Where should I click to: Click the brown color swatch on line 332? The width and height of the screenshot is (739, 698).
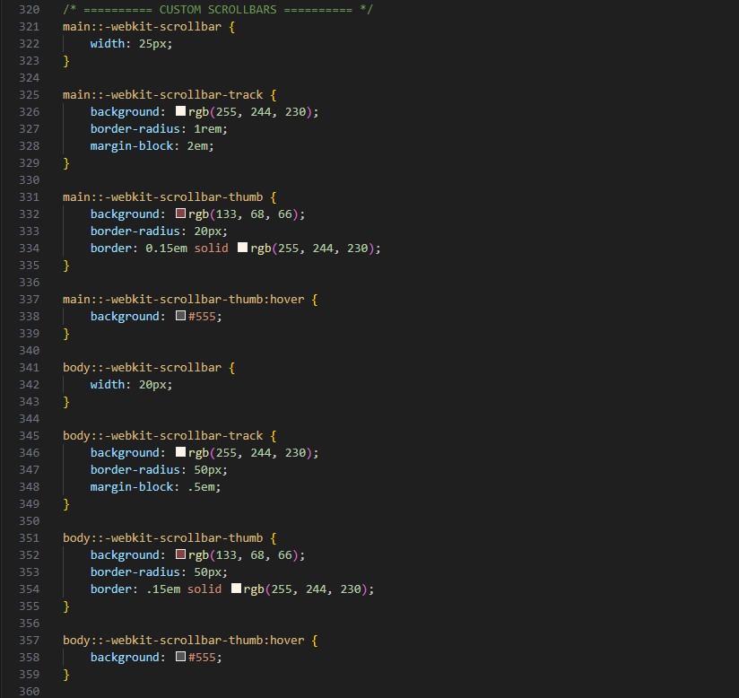(x=180, y=214)
